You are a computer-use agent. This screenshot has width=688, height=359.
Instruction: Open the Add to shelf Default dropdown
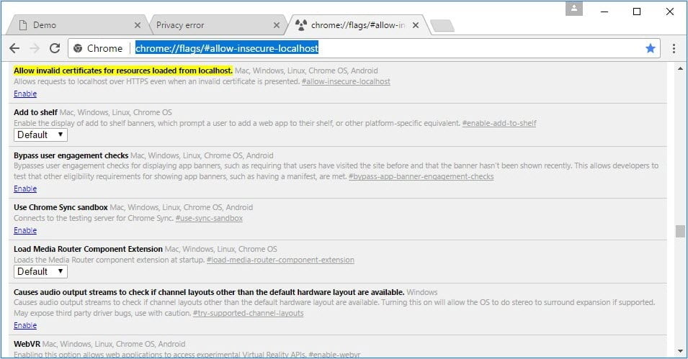click(x=40, y=135)
